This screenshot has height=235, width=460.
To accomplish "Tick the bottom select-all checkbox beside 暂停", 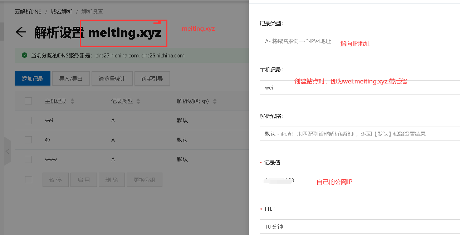I will (x=28, y=180).
